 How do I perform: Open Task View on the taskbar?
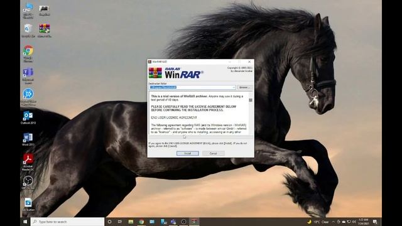coord(120,222)
